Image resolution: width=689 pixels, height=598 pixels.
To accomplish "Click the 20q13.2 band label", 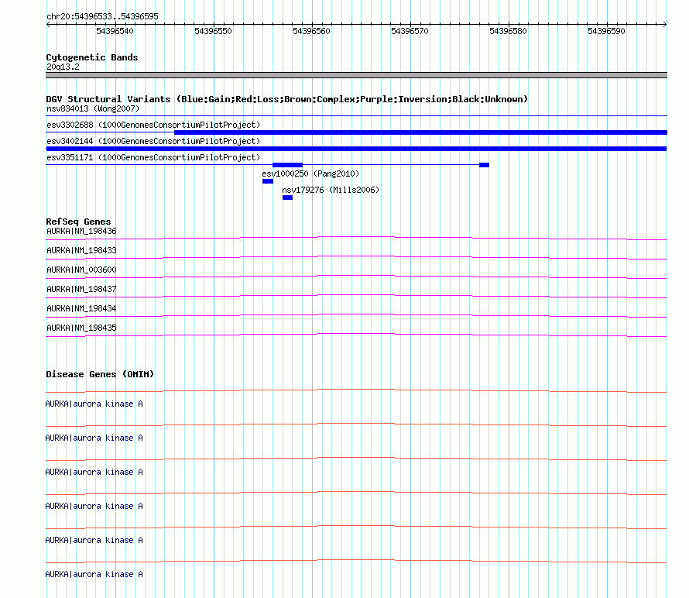I will pyautogui.click(x=63, y=67).
